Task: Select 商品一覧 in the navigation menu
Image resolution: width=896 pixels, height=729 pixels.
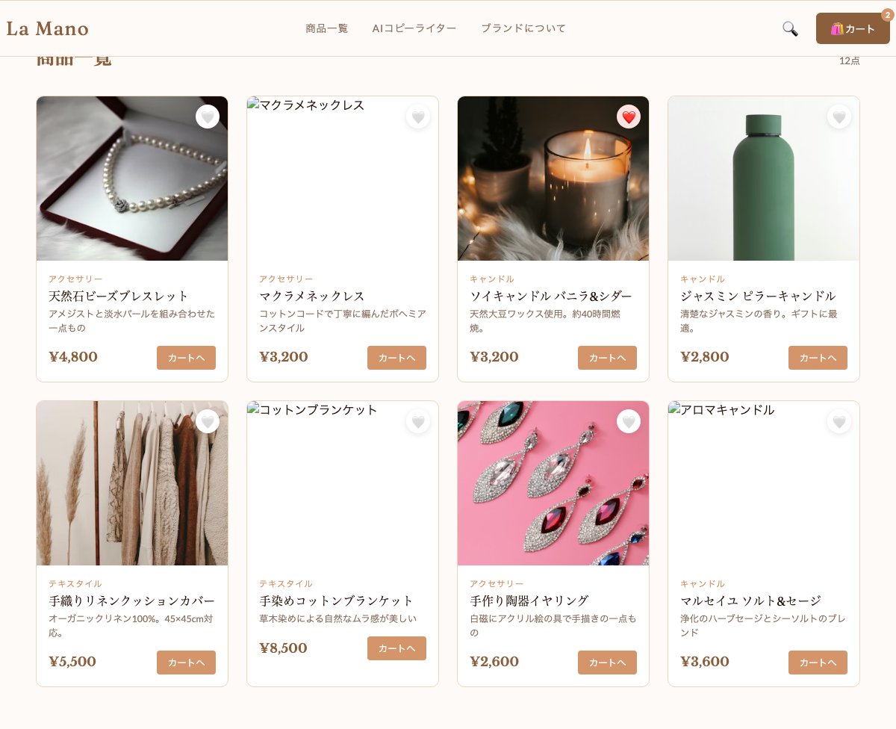Action: pos(326,28)
